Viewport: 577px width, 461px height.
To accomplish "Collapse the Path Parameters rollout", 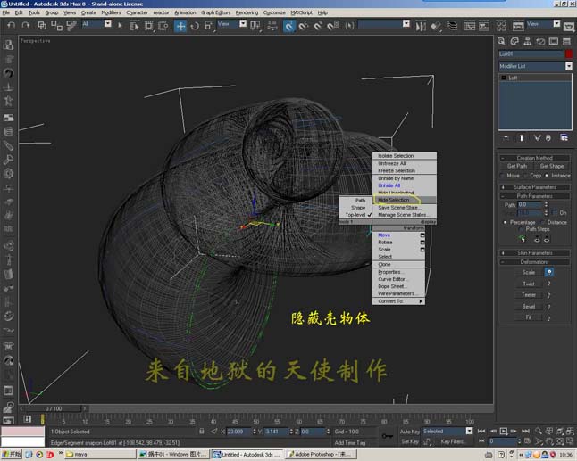I will coord(535,196).
